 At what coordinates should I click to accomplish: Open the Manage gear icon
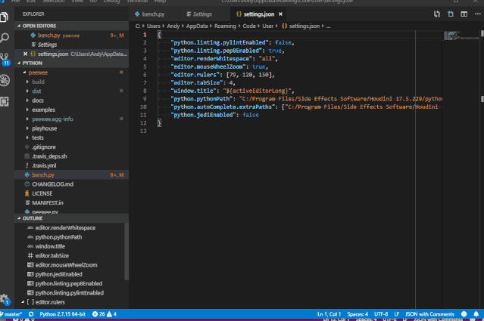(5, 299)
